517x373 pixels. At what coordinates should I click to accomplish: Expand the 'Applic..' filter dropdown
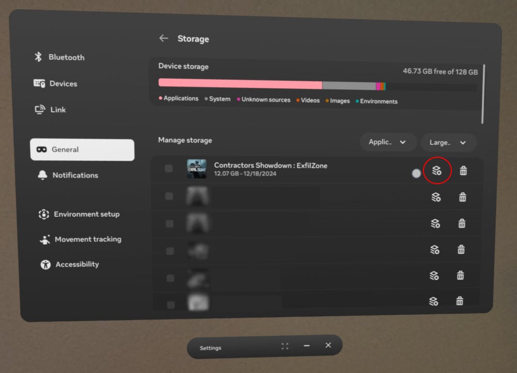pyautogui.click(x=388, y=142)
